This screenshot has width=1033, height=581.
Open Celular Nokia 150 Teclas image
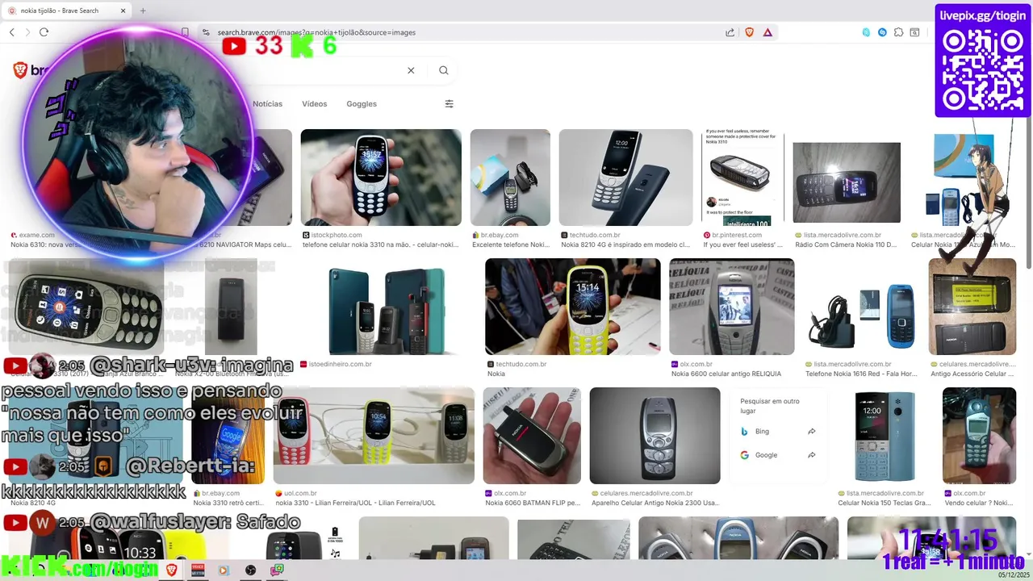click(x=885, y=436)
